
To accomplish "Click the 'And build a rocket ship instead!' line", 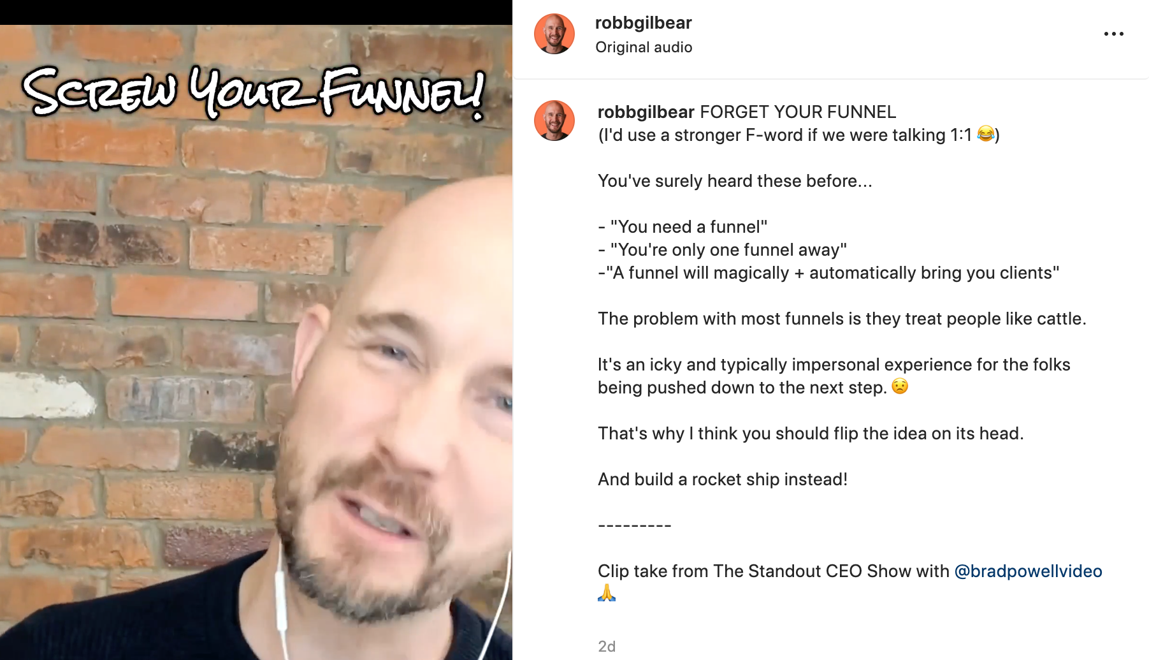I will click(723, 480).
